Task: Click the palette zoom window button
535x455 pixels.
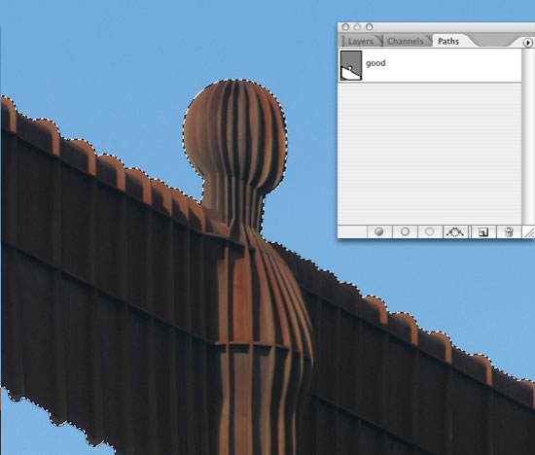Action: (370, 27)
